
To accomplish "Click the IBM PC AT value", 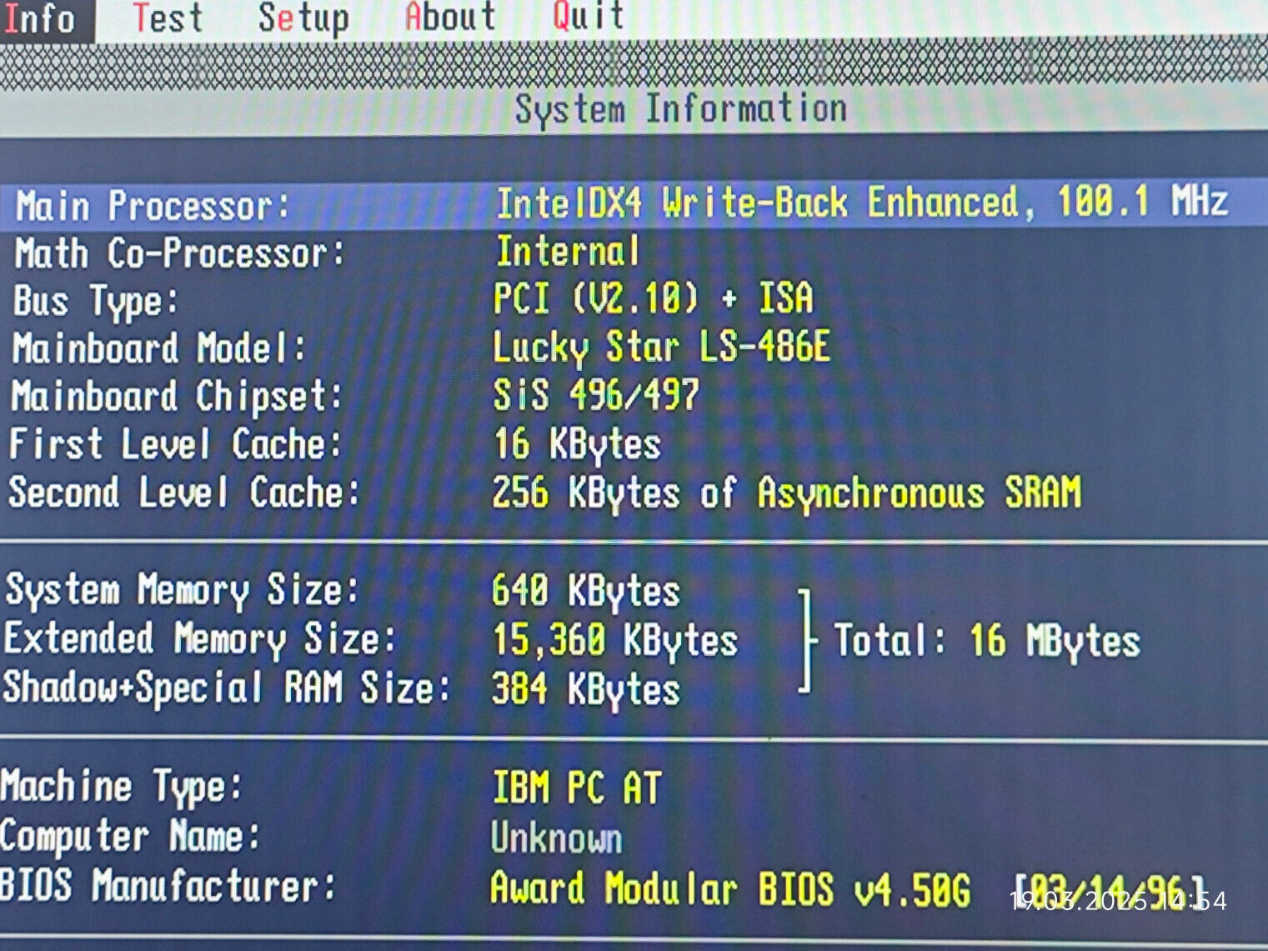I will 577,788.
